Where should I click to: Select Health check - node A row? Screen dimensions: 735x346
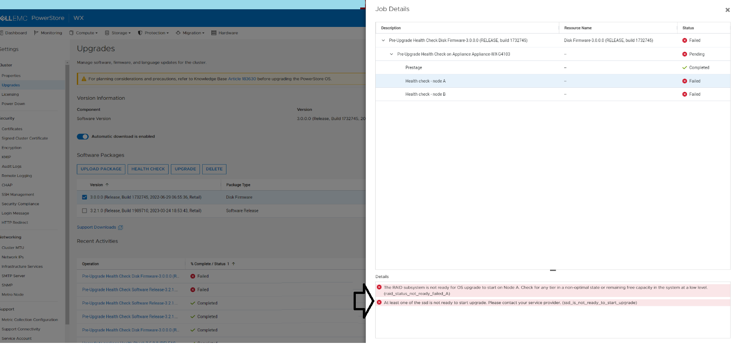coord(553,81)
